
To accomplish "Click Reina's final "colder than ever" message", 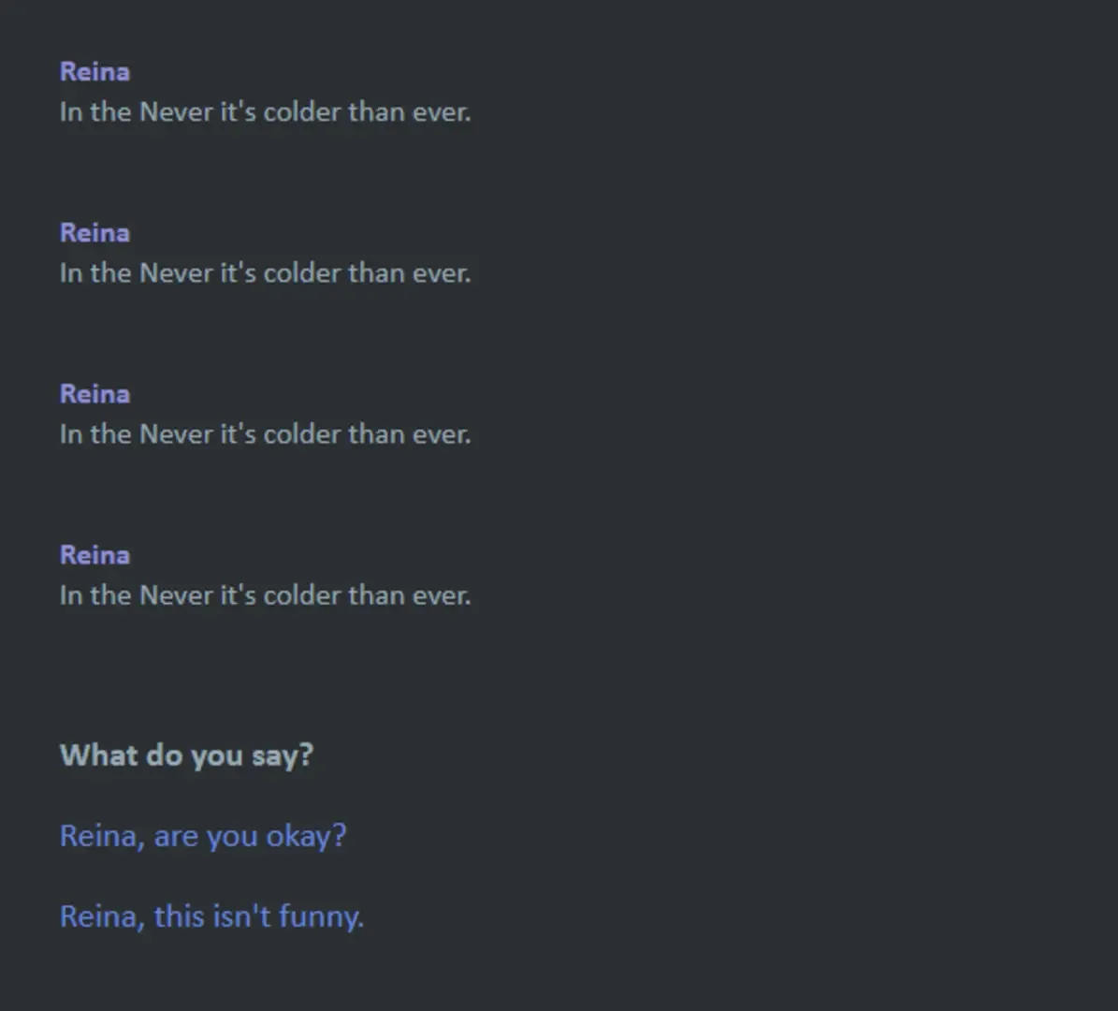I will pos(265,595).
